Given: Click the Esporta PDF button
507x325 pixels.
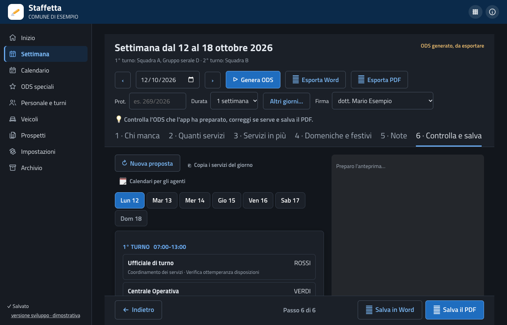Looking at the screenshot, I should tap(379, 80).
